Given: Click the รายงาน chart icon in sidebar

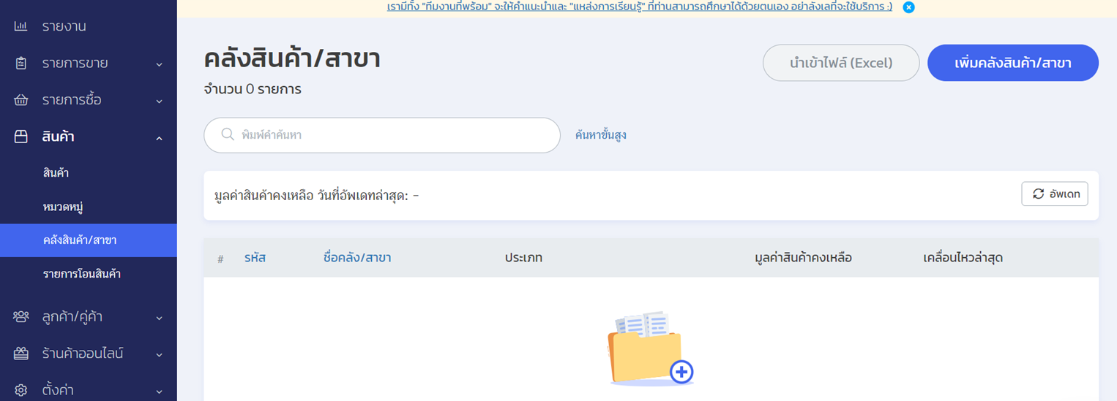Looking at the screenshot, I should coord(20,26).
